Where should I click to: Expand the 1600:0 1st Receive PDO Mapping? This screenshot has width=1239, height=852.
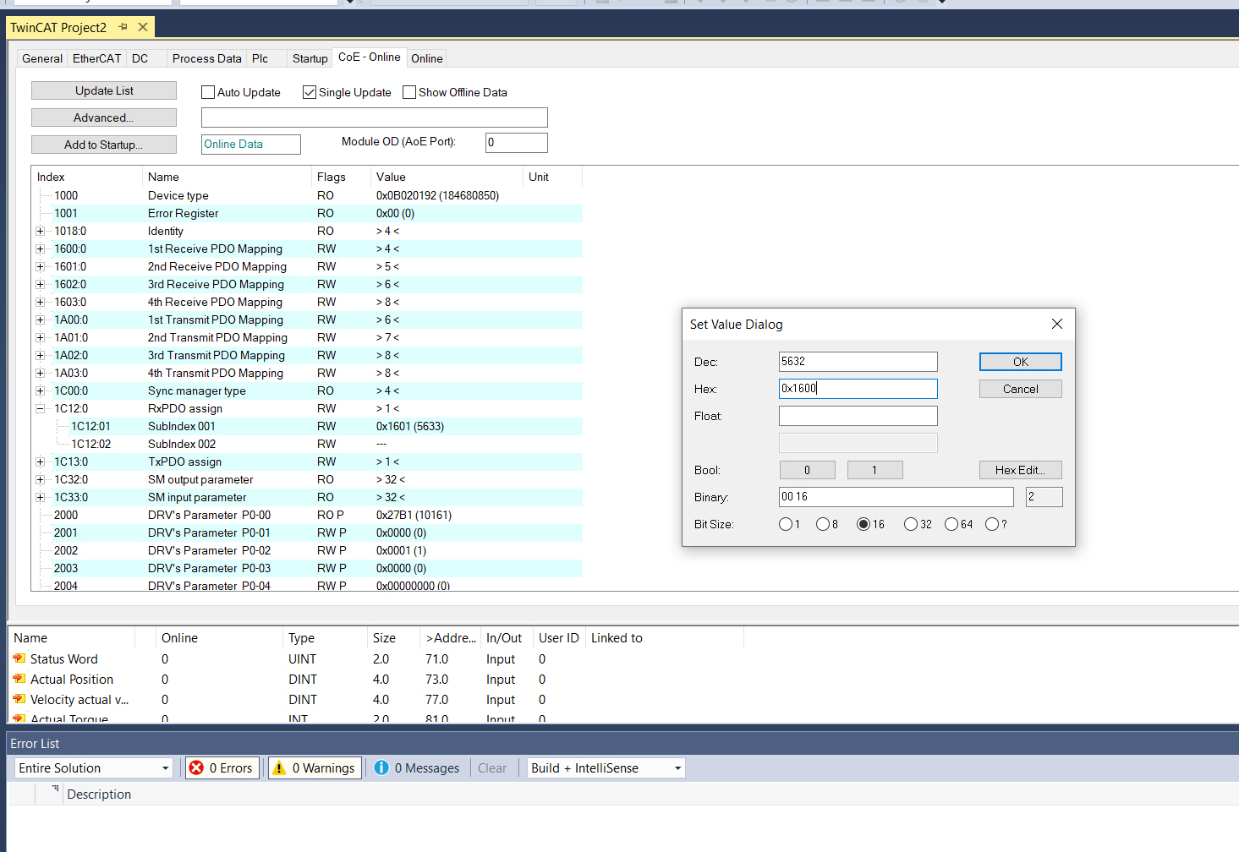point(40,248)
